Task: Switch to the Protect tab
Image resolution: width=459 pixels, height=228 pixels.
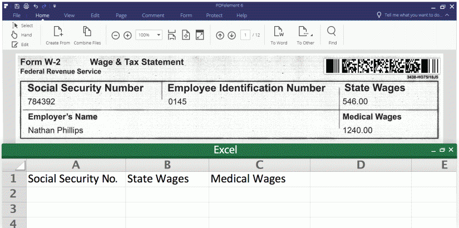Action: point(214,16)
